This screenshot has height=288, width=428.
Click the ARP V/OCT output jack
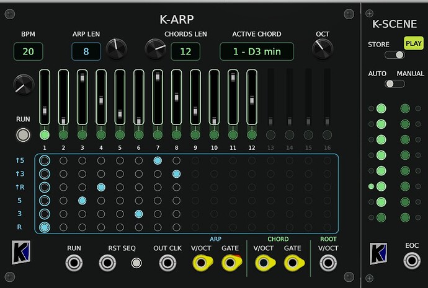202,263
